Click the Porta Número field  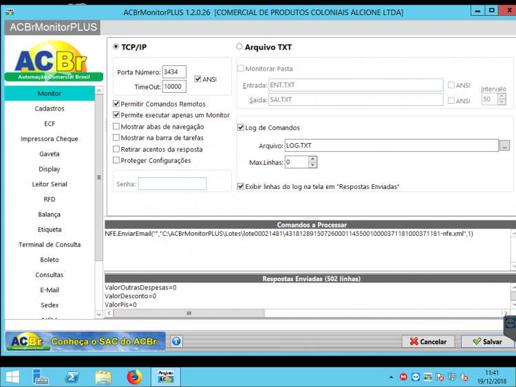coord(174,72)
